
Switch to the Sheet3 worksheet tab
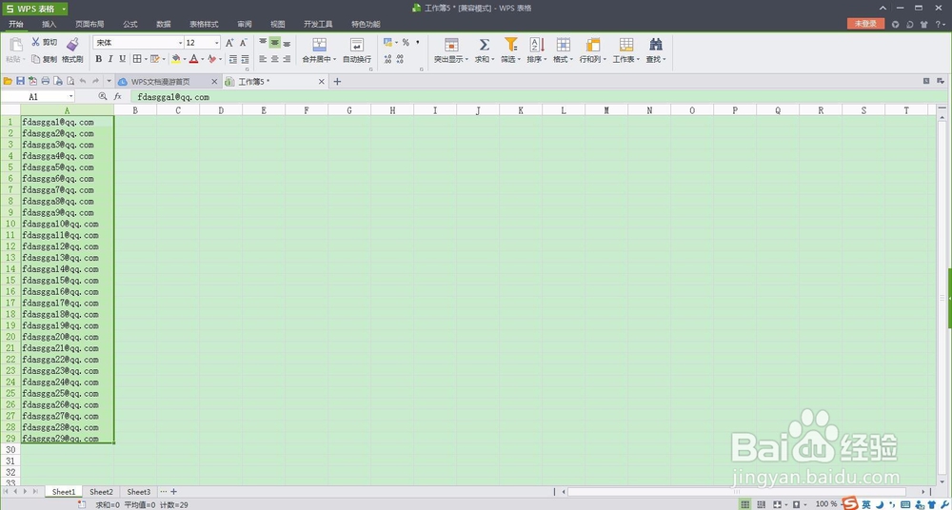click(x=138, y=492)
